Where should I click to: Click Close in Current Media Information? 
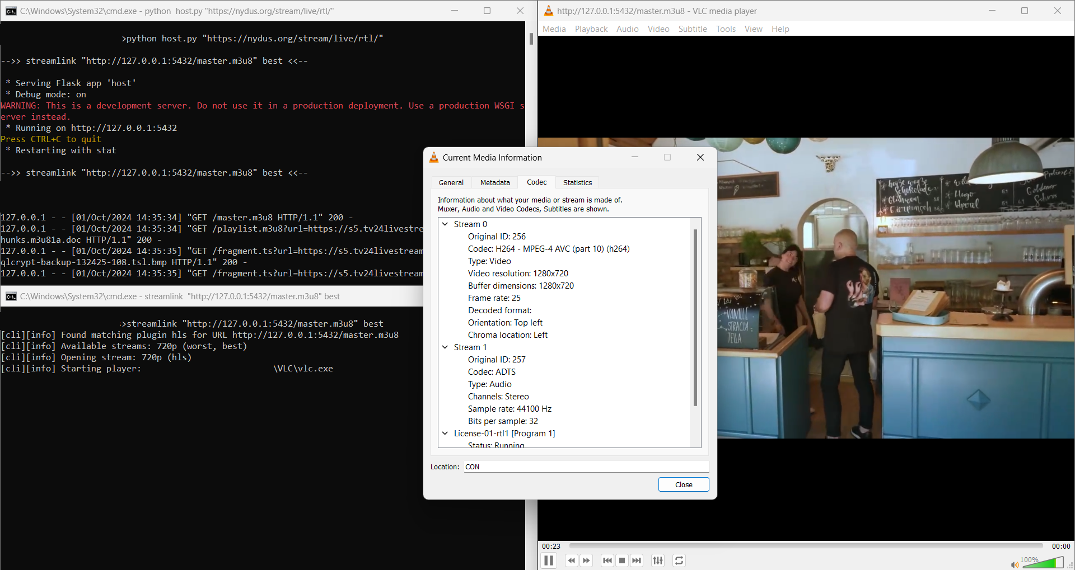pyautogui.click(x=684, y=484)
